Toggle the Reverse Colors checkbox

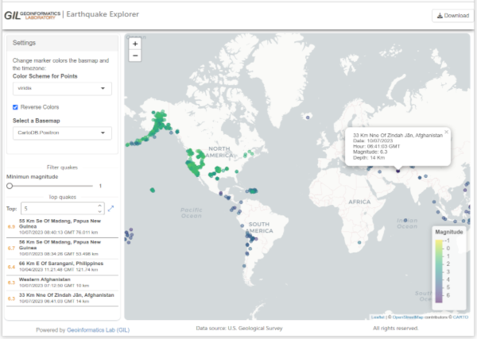tap(15, 106)
